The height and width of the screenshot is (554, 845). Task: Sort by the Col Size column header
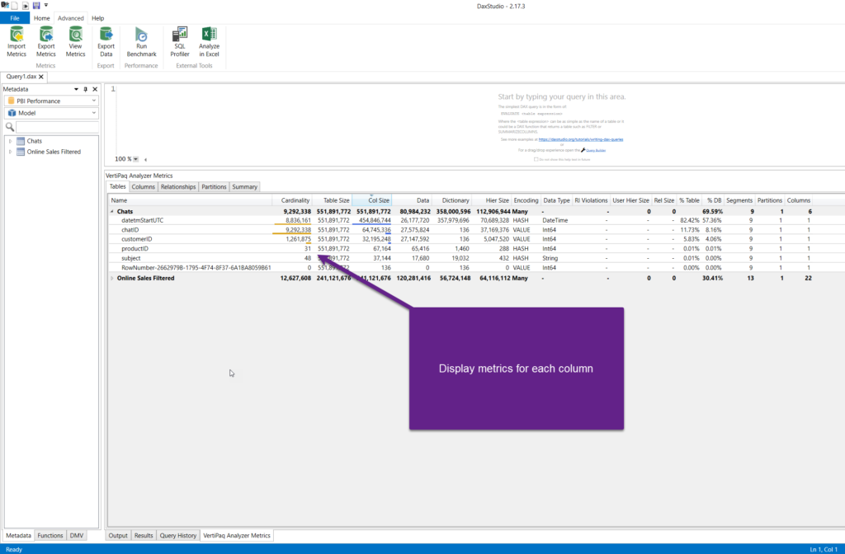[371, 200]
